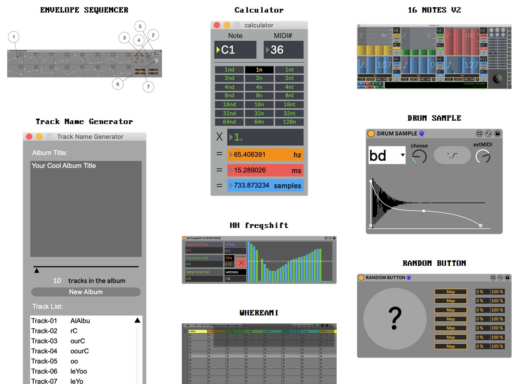Click the green play icon in WHEREAMI

pyautogui.click(x=317, y=325)
